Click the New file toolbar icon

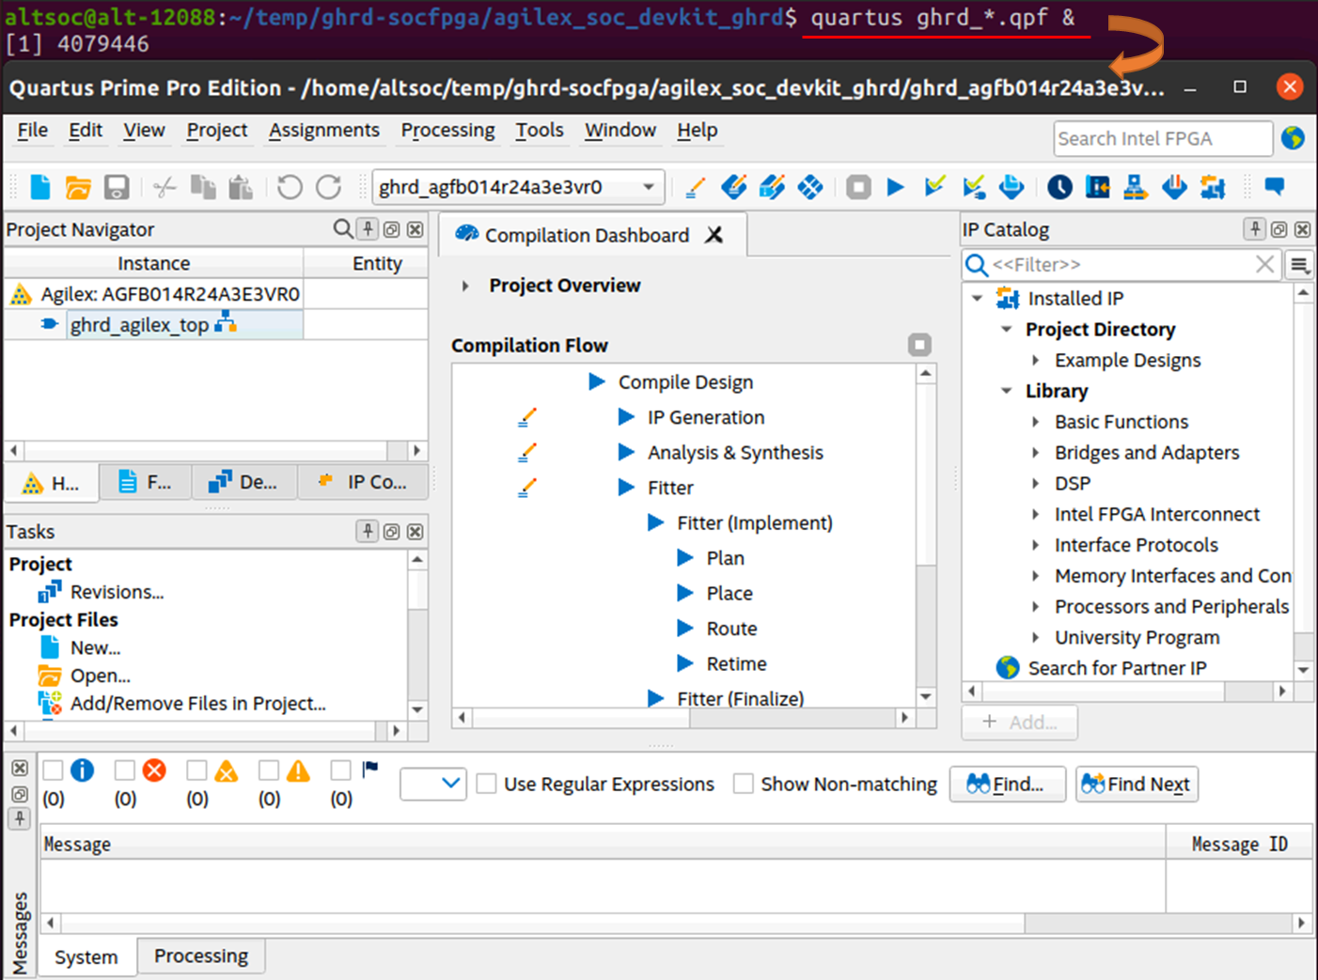tap(40, 187)
